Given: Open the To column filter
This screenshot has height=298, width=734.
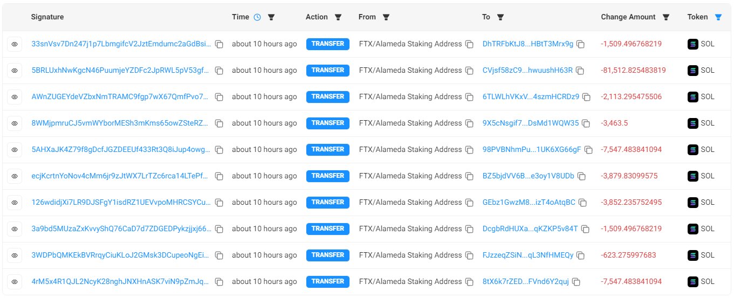Looking at the screenshot, I should [500, 17].
